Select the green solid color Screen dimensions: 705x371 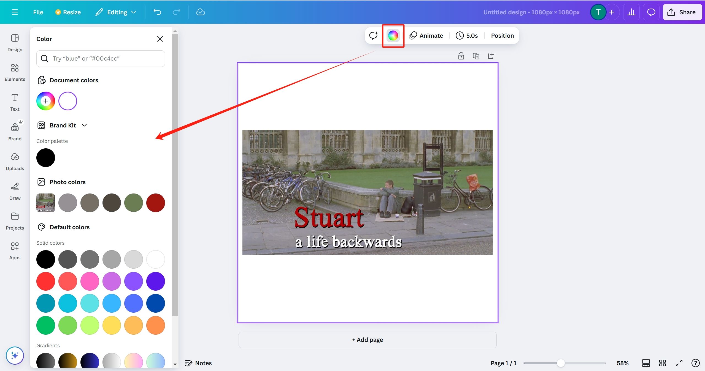point(46,325)
